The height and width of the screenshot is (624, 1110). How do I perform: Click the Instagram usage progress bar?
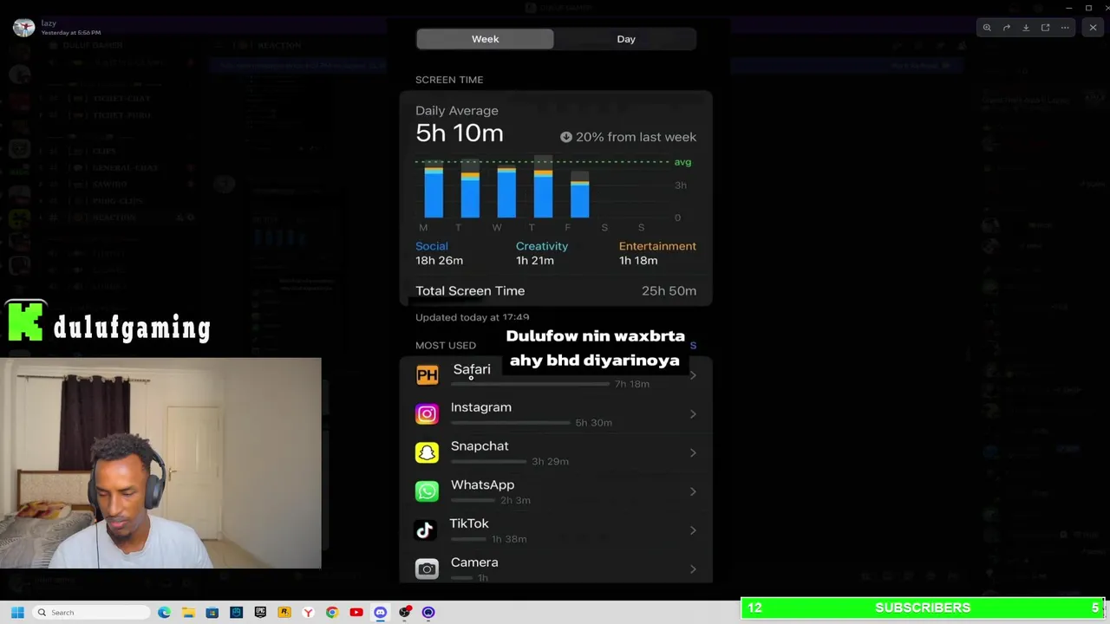[x=510, y=423]
